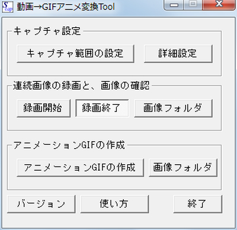
Task: Click the キャプチャ範囲の設定 button
Action: click(x=75, y=54)
